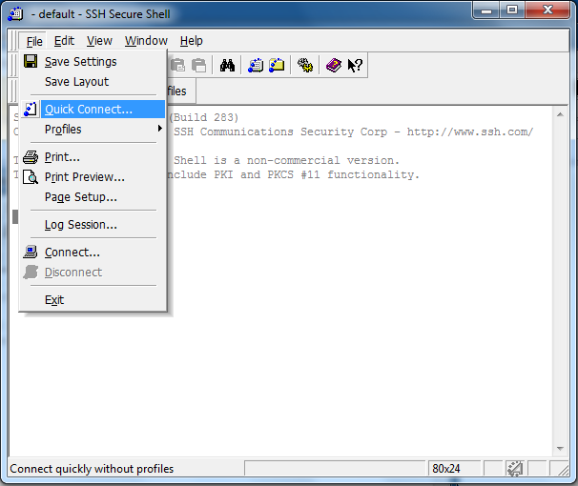Click the terminal scrollbar up arrow
578x486 pixels.
(x=560, y=115)
